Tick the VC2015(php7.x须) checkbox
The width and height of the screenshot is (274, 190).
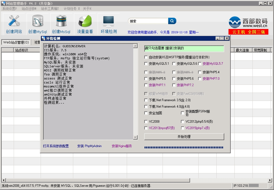pyautogui.click(x=183, y=128)
